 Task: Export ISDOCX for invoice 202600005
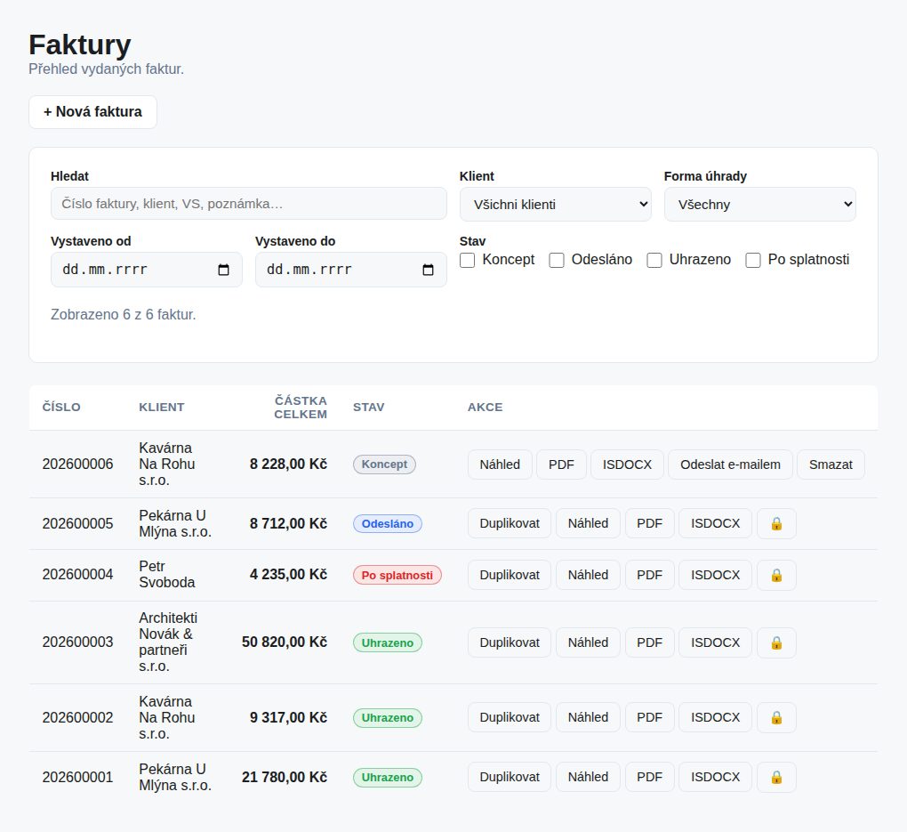(x=715, y=523)
